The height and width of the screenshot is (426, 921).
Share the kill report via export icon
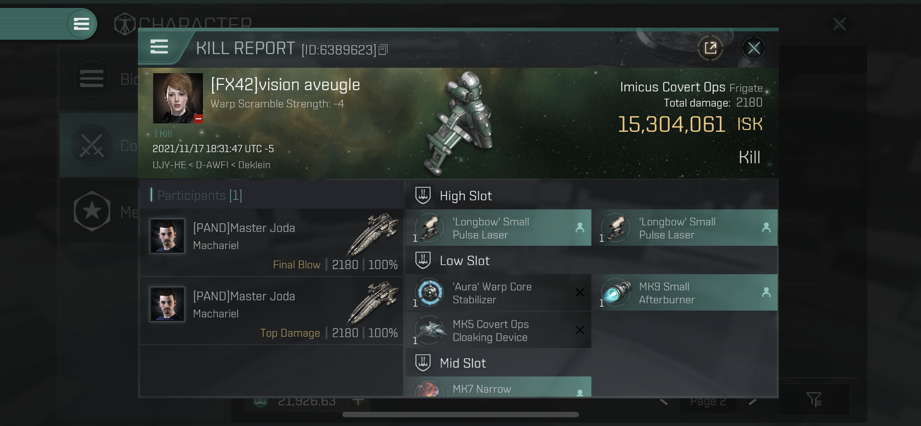[x=710, y=48]
